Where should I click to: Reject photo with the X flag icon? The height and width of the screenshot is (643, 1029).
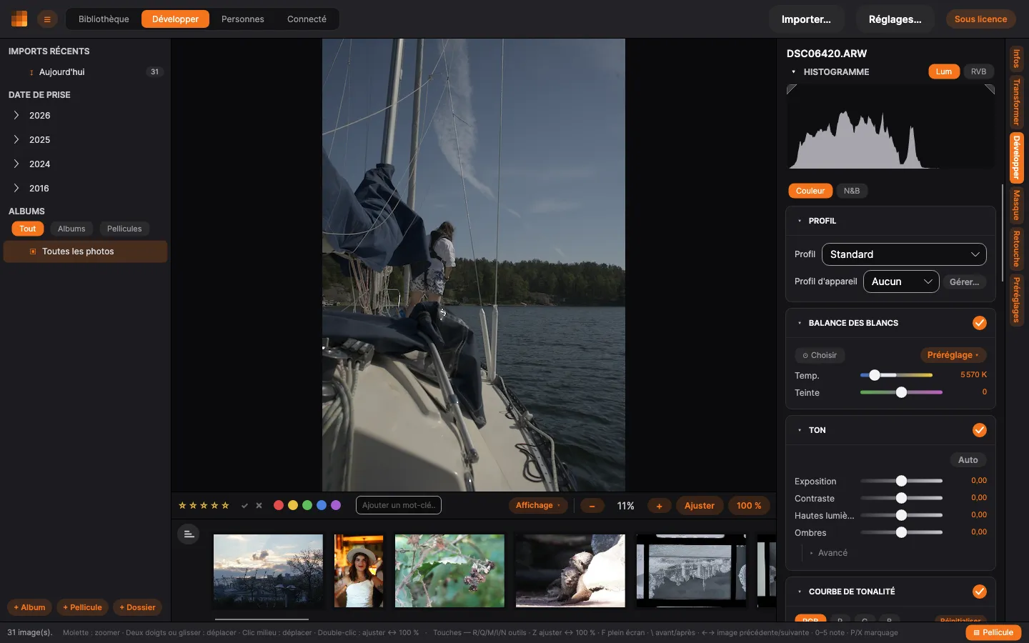click(x=259, y=506)
